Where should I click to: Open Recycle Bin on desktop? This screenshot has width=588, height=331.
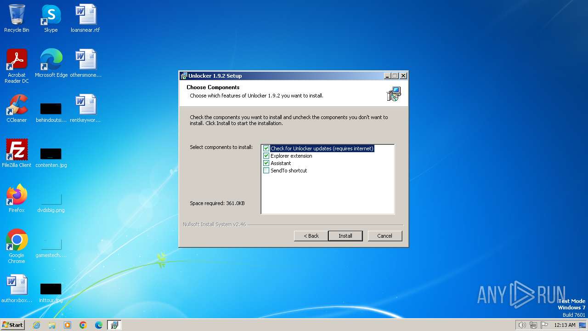[x=17, y=18]
